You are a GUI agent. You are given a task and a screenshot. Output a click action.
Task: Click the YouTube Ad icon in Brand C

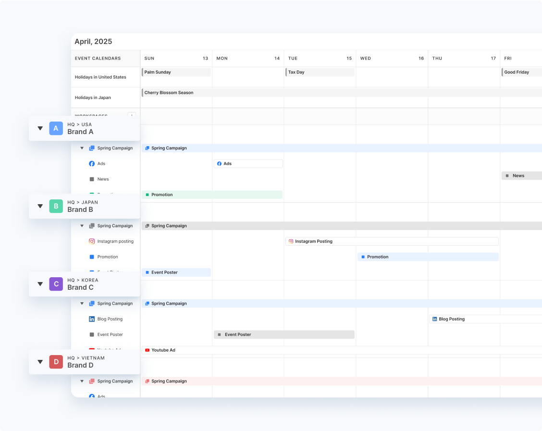click(92, 350)
